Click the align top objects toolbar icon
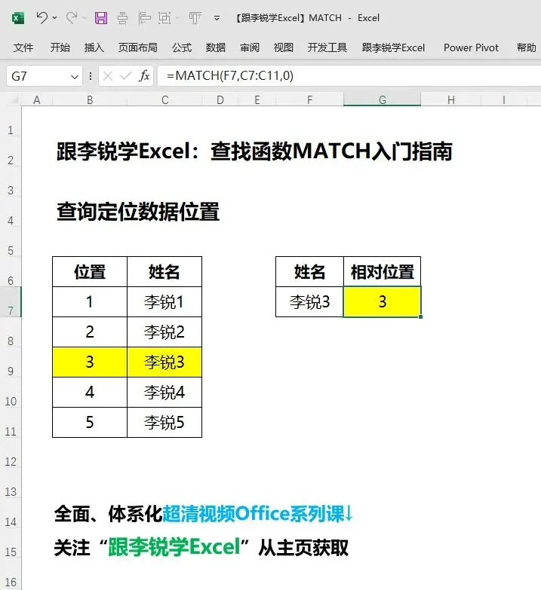 click(x=195, y=17)
